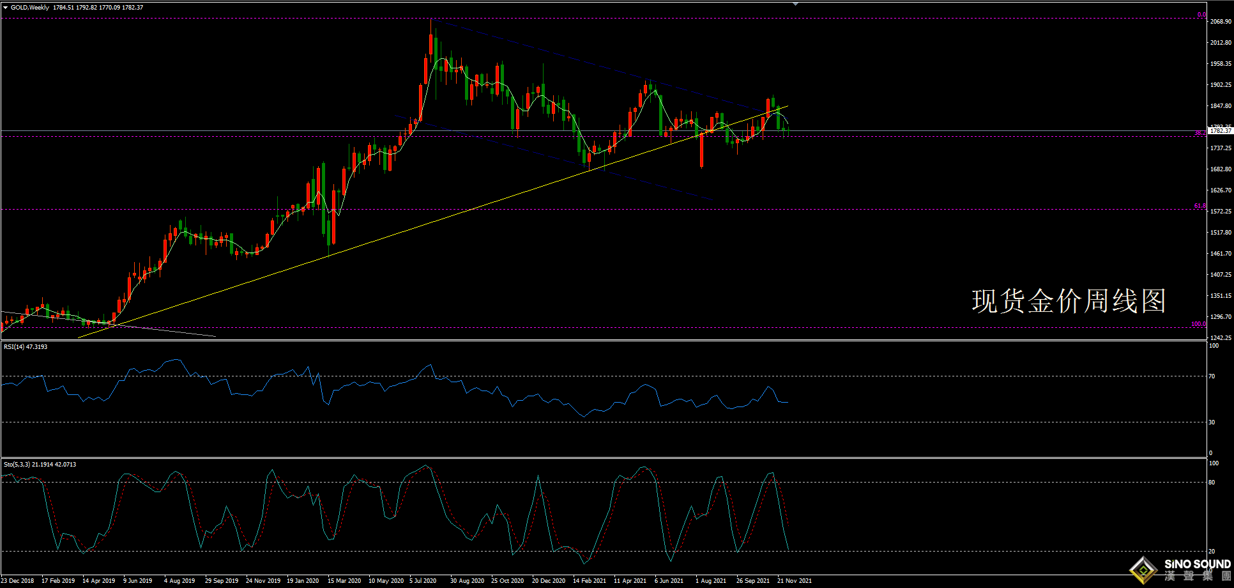Click the 19 Jan 2020 date label
This screenshot has height=588, width=1234.
click(303, 581)
